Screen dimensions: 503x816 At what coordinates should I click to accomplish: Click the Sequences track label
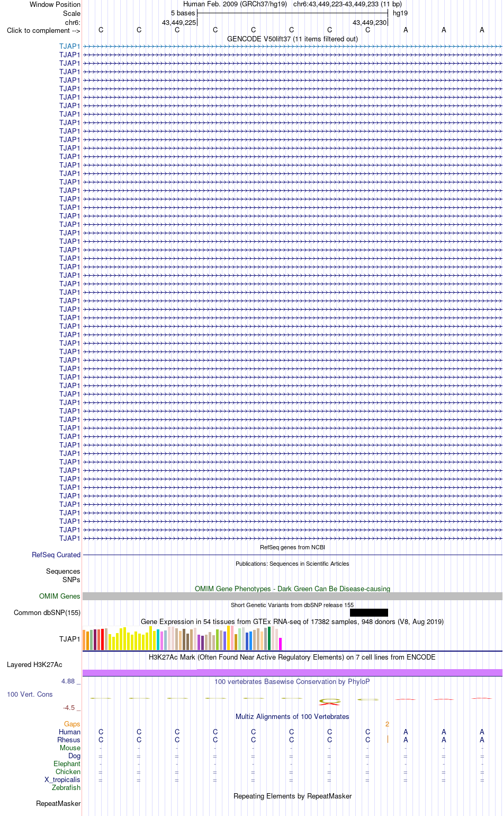click(63, 571)
